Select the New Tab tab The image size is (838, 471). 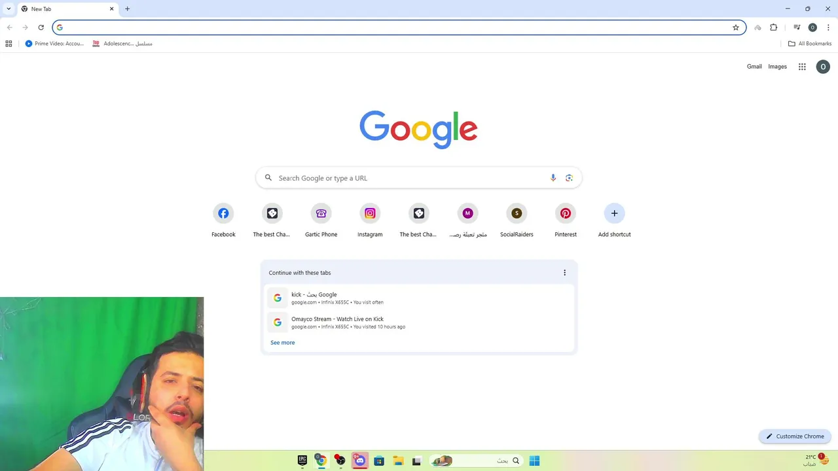click(x=67, y=9)
